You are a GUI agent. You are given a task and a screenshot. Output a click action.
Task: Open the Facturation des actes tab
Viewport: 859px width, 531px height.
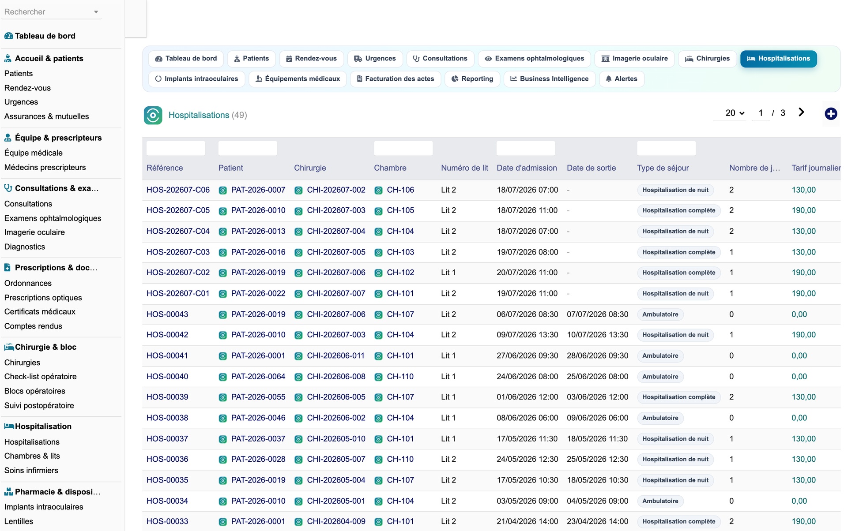tap(396, 79)
